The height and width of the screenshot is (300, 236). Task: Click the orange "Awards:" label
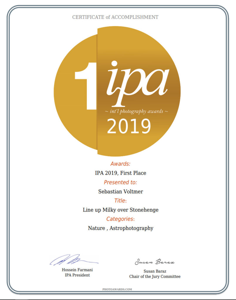120,164
